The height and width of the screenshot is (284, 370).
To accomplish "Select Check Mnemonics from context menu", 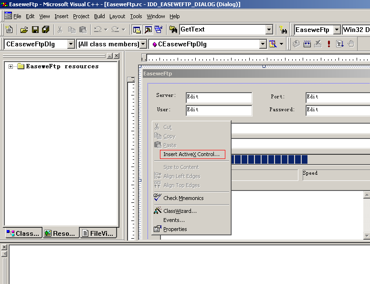I will click(191, 198).
